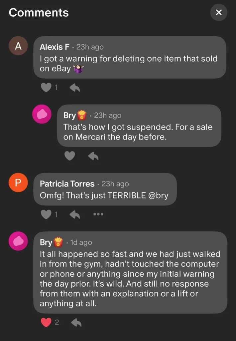Like Bry's Mercari suspension reply

point(69,156)
